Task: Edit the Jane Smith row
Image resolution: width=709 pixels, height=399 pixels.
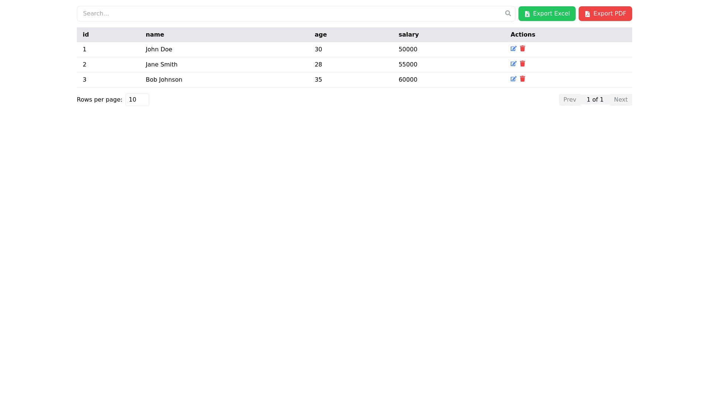Action: [513, 64]
